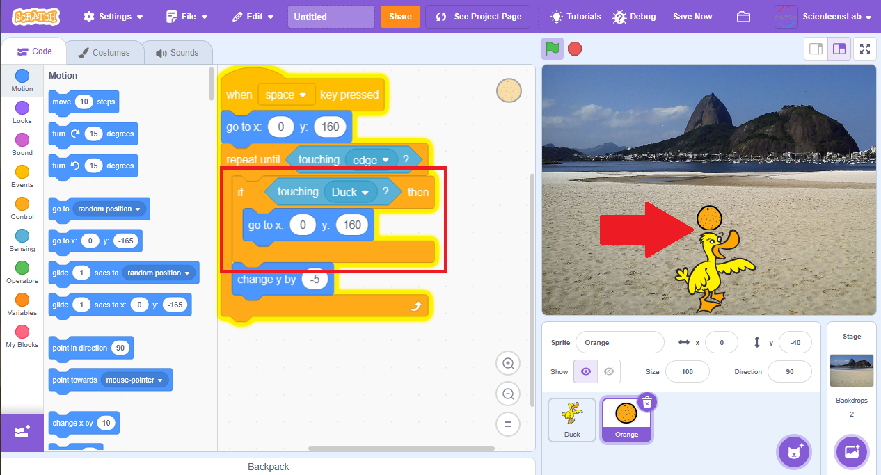Switch to small stage layout
This screenshot has height=475, width=881.
[816, 49]
